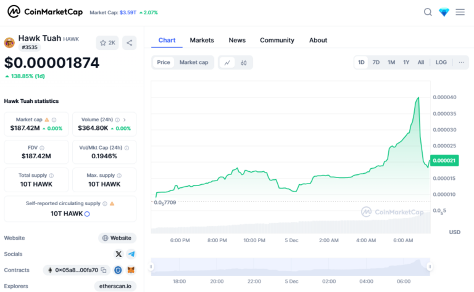Select the candlestick chart type
This screenshot has width=474, height=292.
pyautogui.click(x=244, y=62)
